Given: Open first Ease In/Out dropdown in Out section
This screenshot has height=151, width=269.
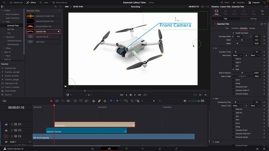Looking at the screenshot, I should pyautogui.click(x=237, y=106).
